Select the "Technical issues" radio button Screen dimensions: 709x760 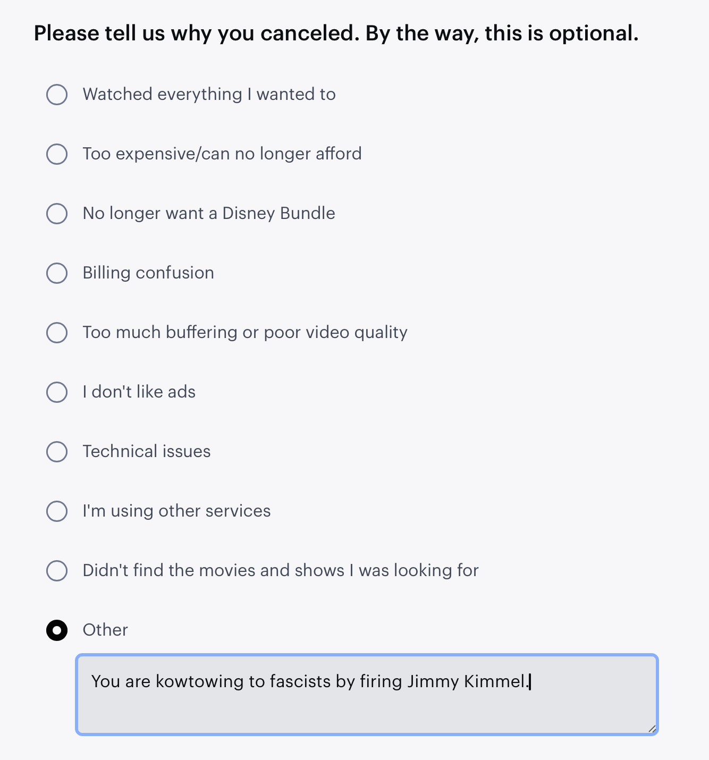[57, 452]
